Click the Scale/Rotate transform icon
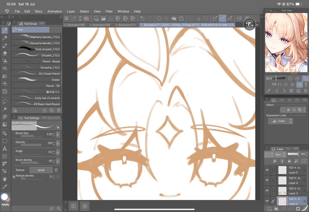Screen dimensions: 309x212 (181, 18)
